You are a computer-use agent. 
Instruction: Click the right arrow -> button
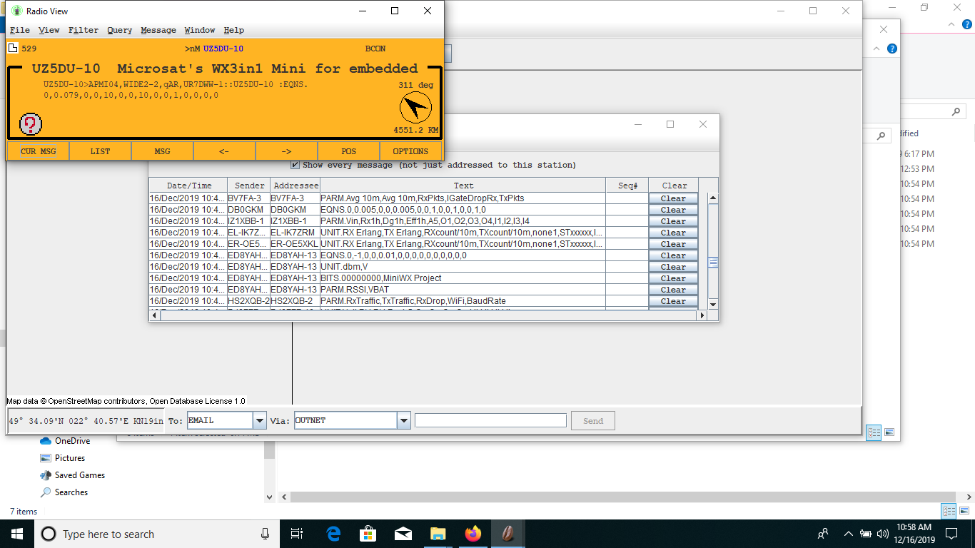click(x=287, y=151)
